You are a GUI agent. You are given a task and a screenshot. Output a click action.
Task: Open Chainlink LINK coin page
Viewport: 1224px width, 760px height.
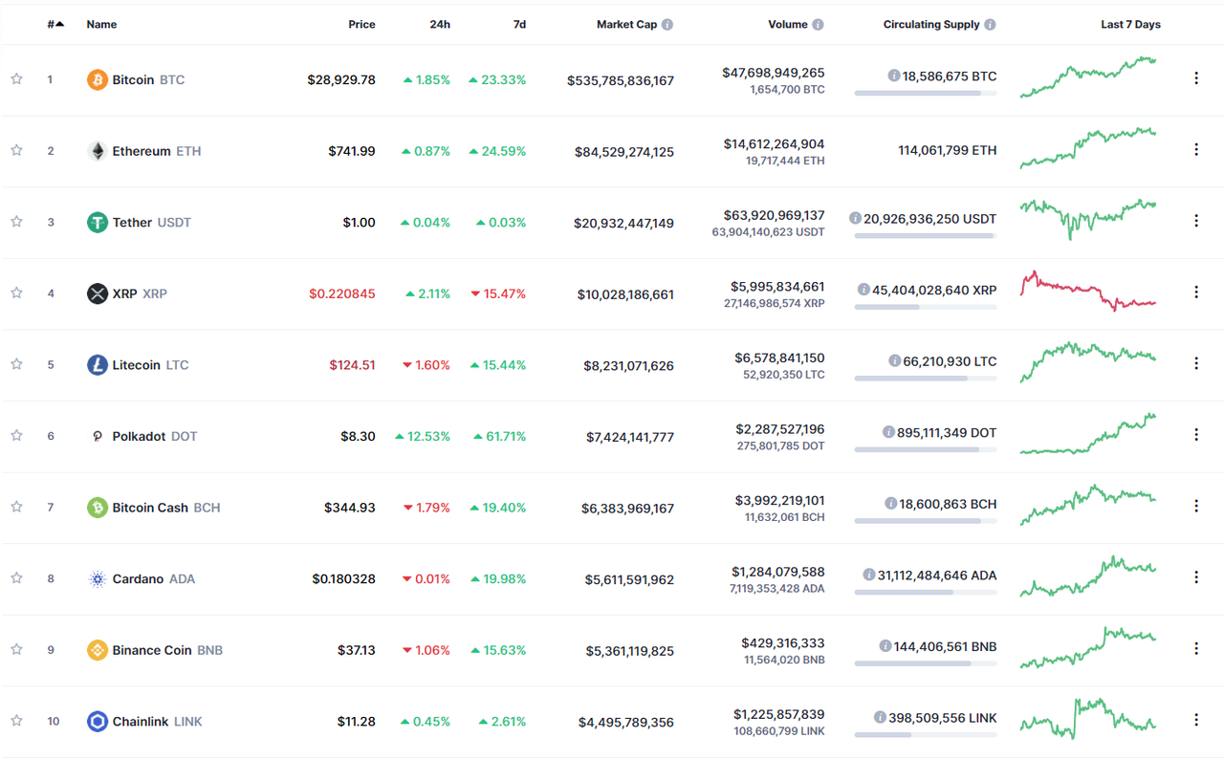[157, 722]
